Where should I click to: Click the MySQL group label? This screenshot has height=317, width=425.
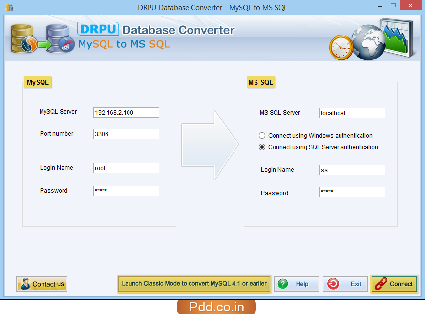(38, 82)
